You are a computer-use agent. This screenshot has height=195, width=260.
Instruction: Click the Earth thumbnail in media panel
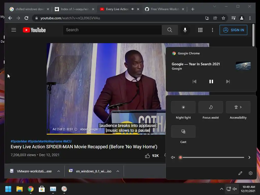(x=243, y=66)
